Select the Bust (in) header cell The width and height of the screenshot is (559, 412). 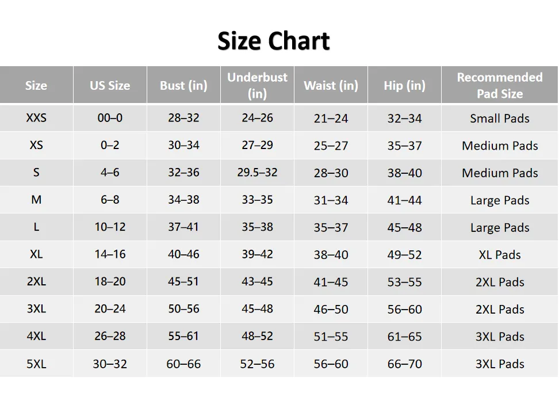[x=183, y=86]
